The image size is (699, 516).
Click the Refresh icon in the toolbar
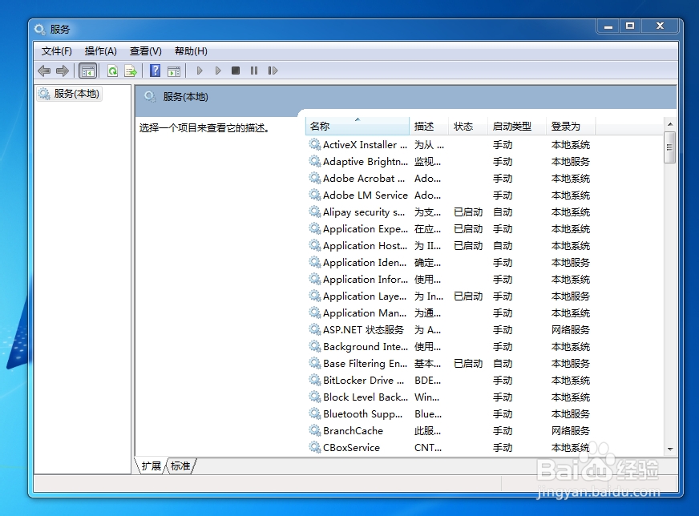click(112, 71)
